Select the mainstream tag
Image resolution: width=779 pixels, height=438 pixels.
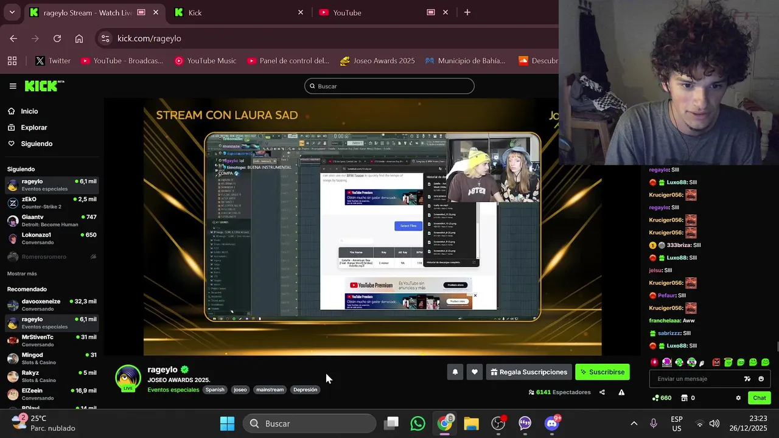(270, 390)
